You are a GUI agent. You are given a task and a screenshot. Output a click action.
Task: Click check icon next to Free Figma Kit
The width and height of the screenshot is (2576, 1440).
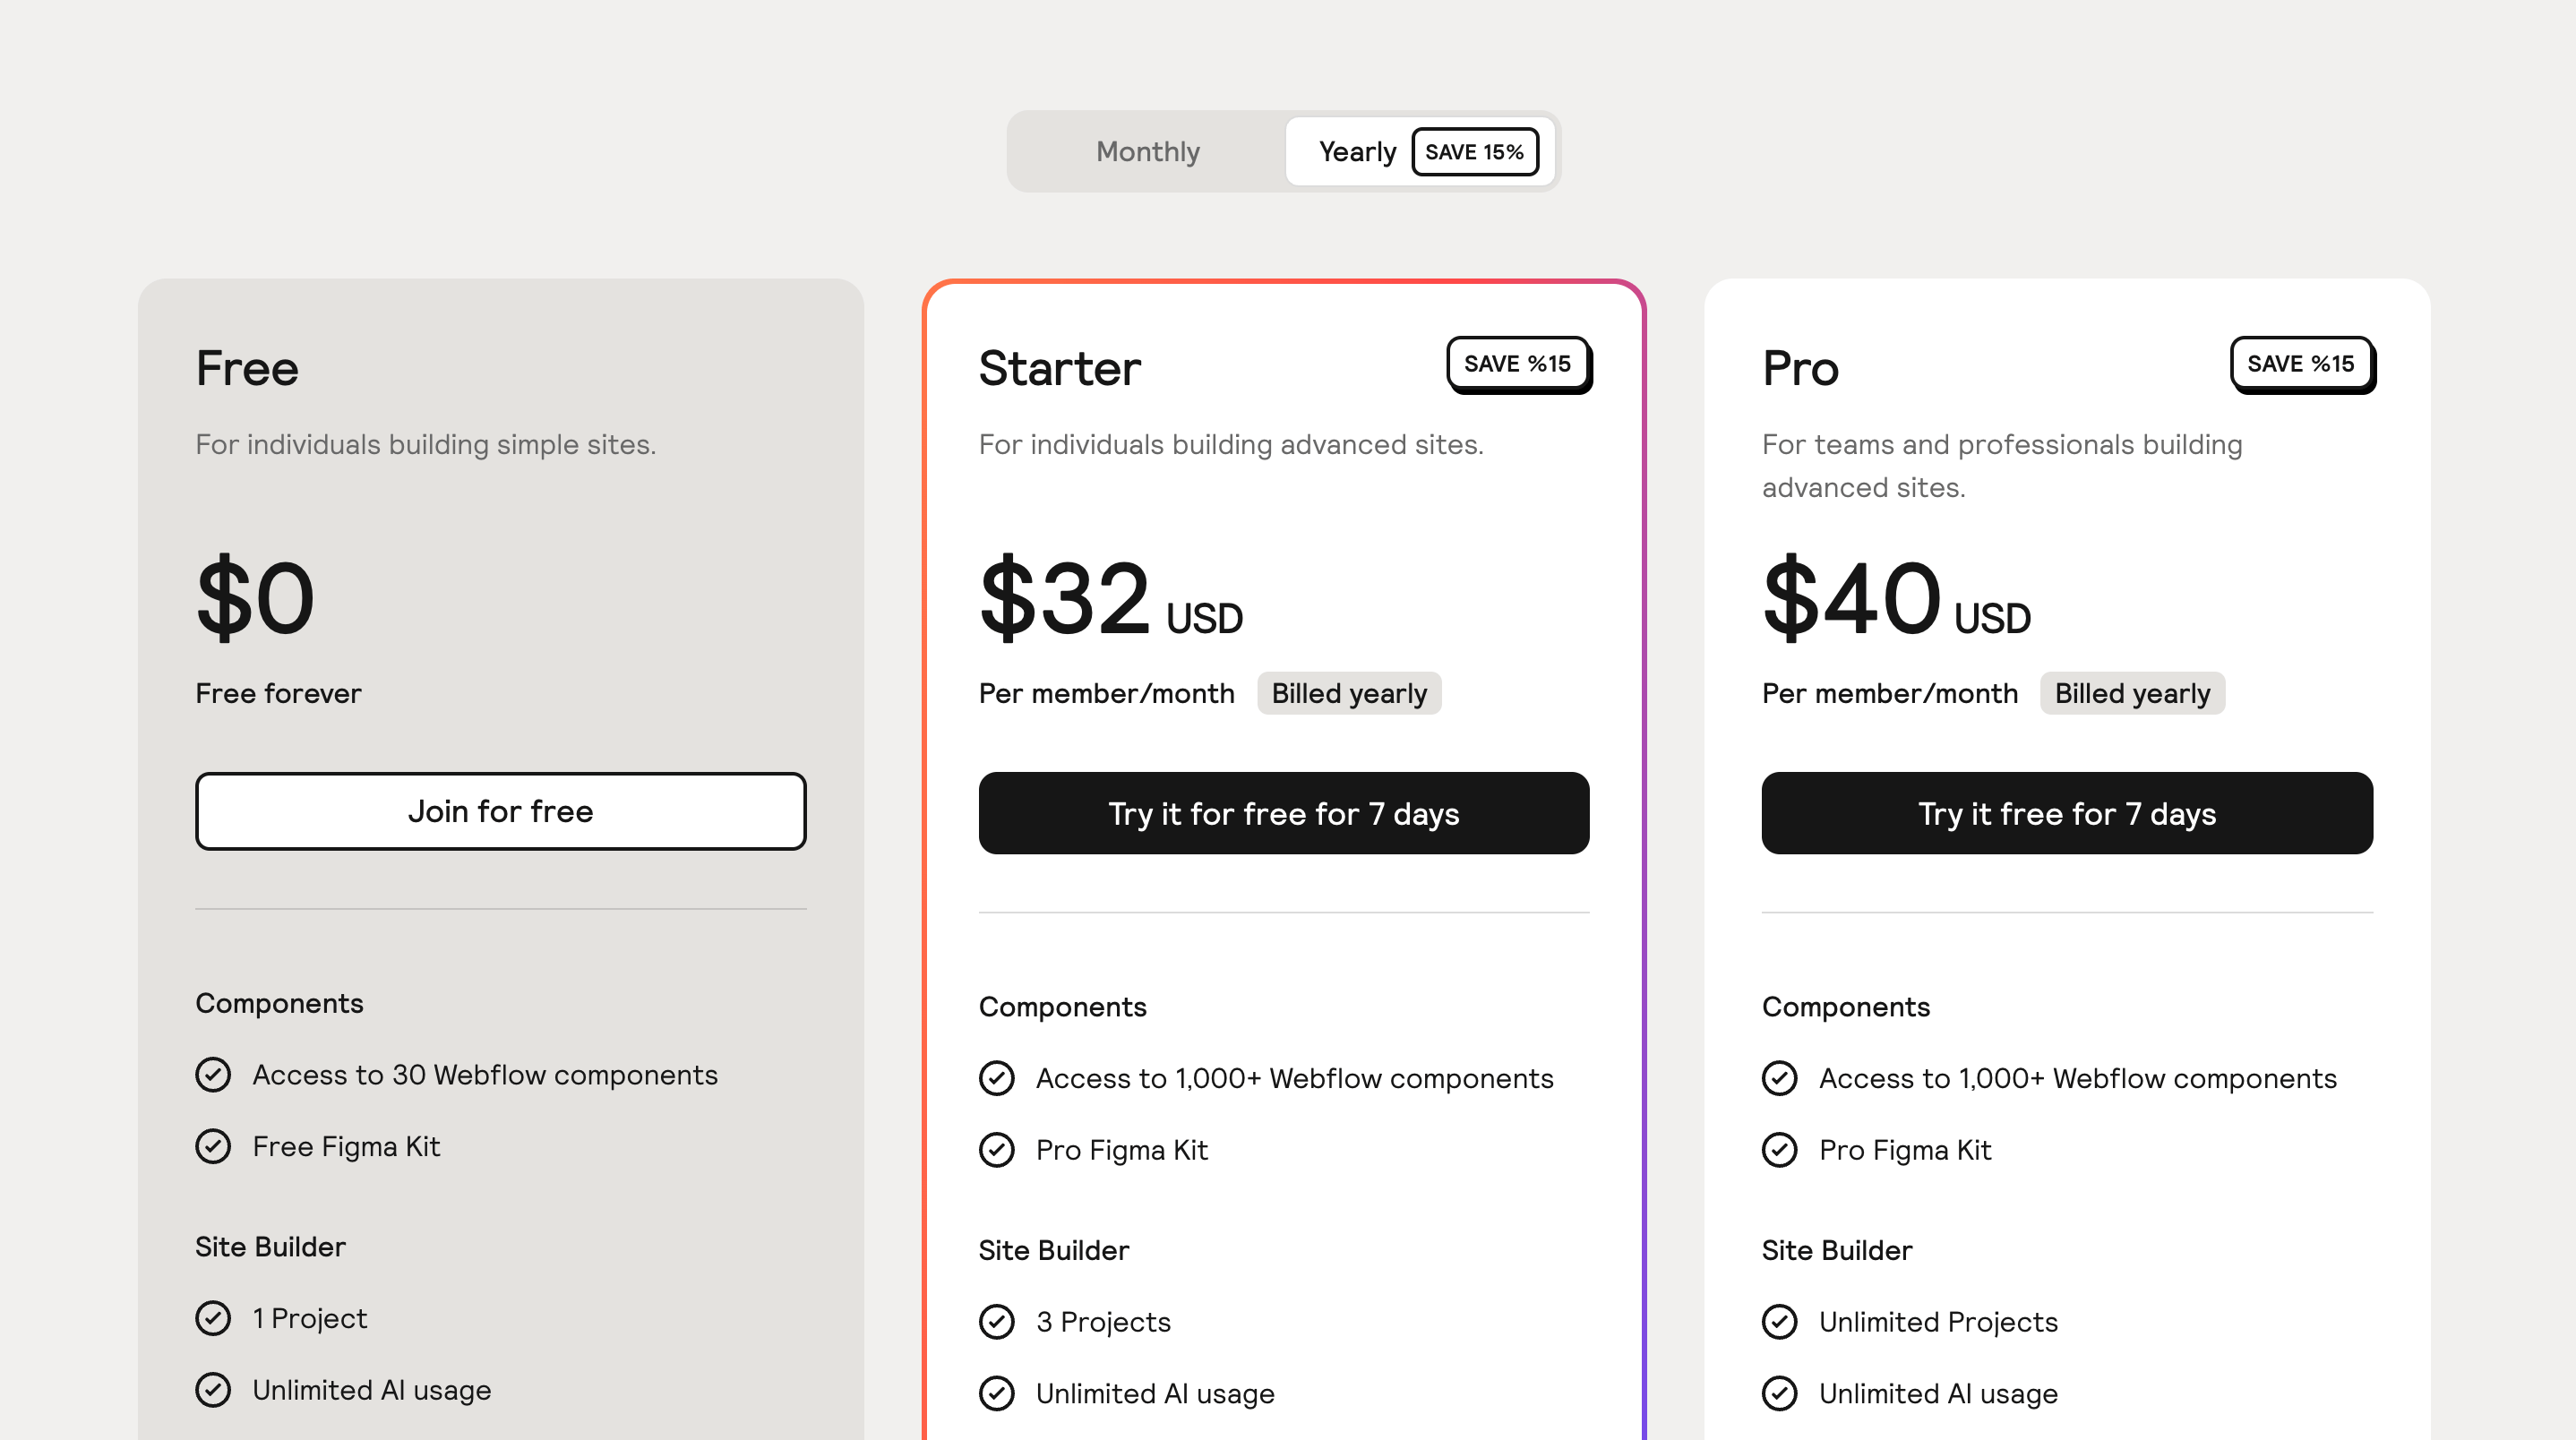tap(213, 1146)
